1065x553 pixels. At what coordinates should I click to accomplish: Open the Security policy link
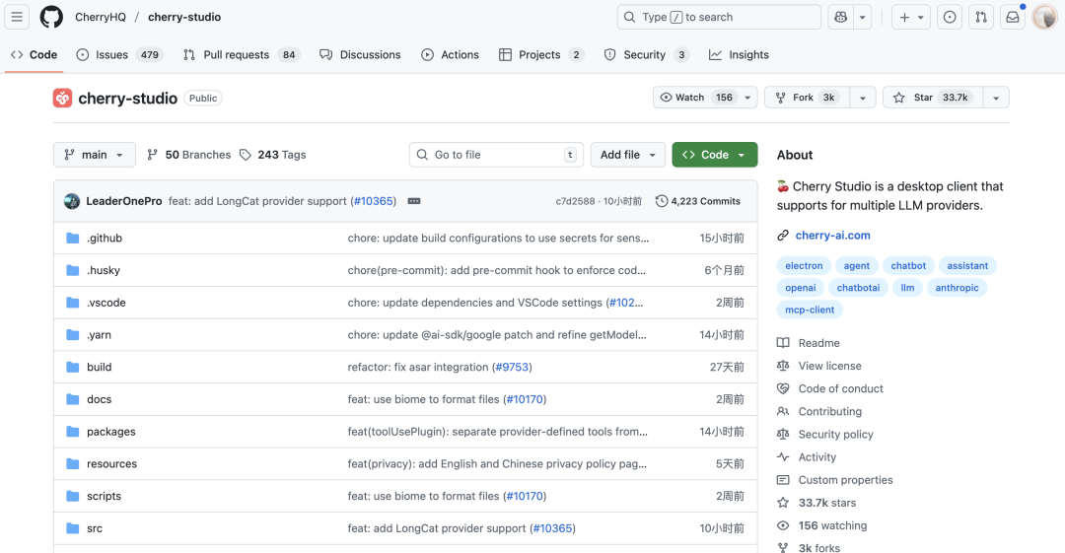tap(835, 434)
